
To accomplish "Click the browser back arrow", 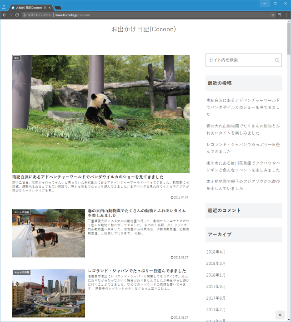I will pyautogui.click(x=5, y=15).
